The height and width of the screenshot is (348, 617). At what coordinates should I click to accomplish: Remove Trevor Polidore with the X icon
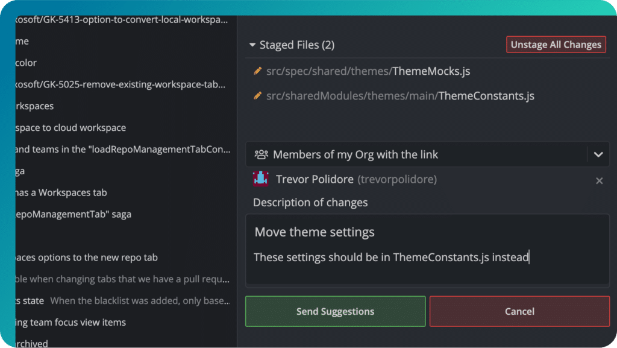point(599,181)
